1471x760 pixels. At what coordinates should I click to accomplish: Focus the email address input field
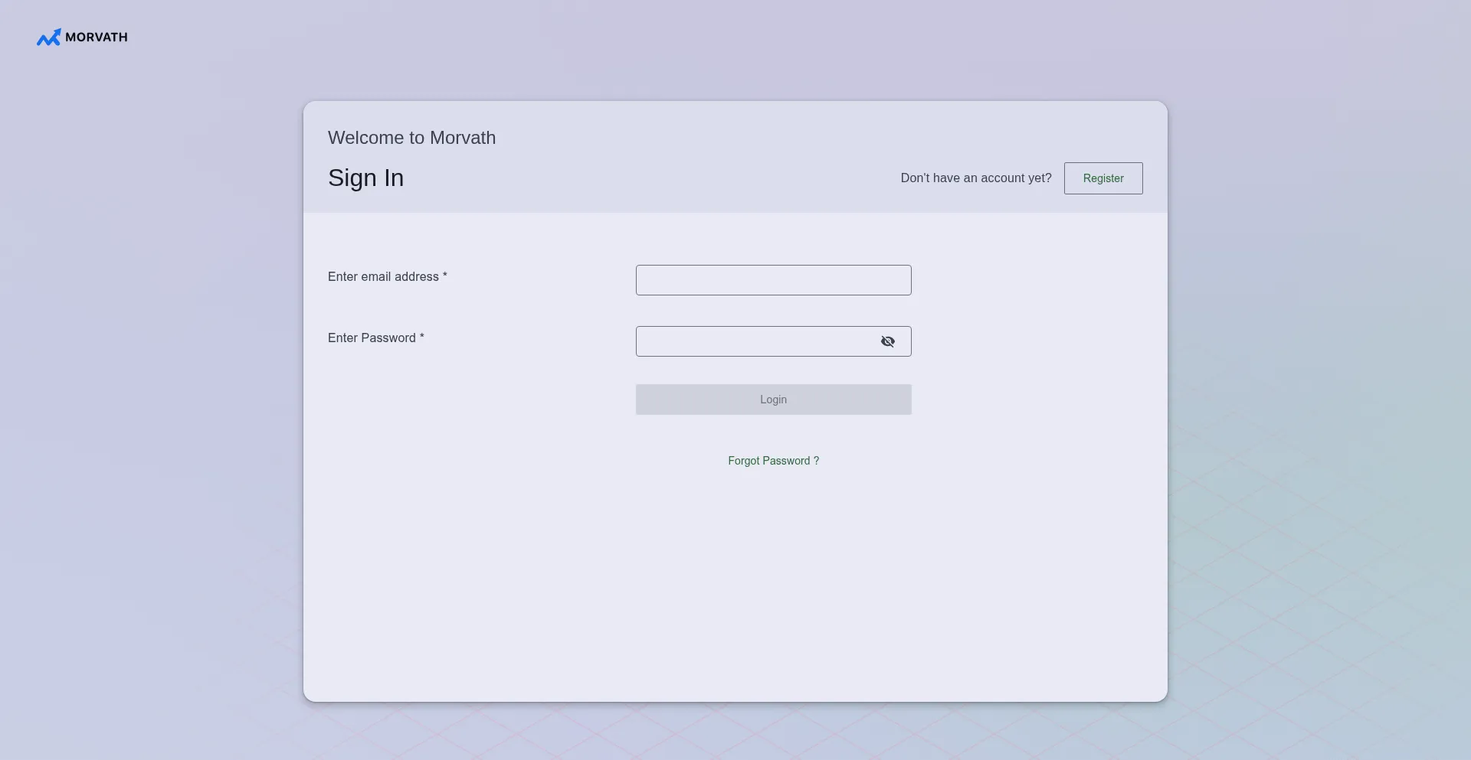click(774, 280)
